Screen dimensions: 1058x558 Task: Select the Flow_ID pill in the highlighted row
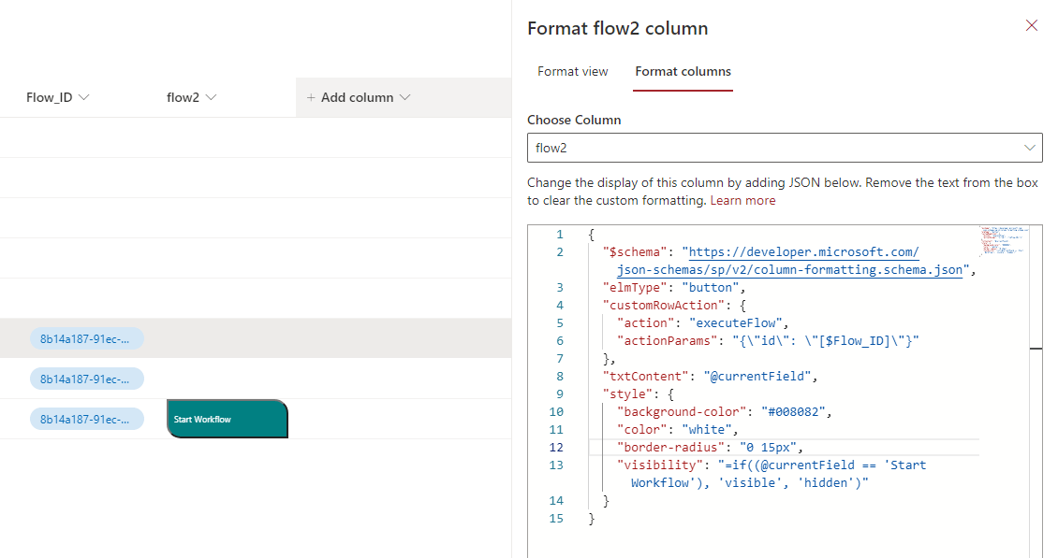pos(86,339)
